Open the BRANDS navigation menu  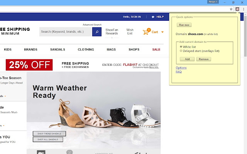(30, 50)
